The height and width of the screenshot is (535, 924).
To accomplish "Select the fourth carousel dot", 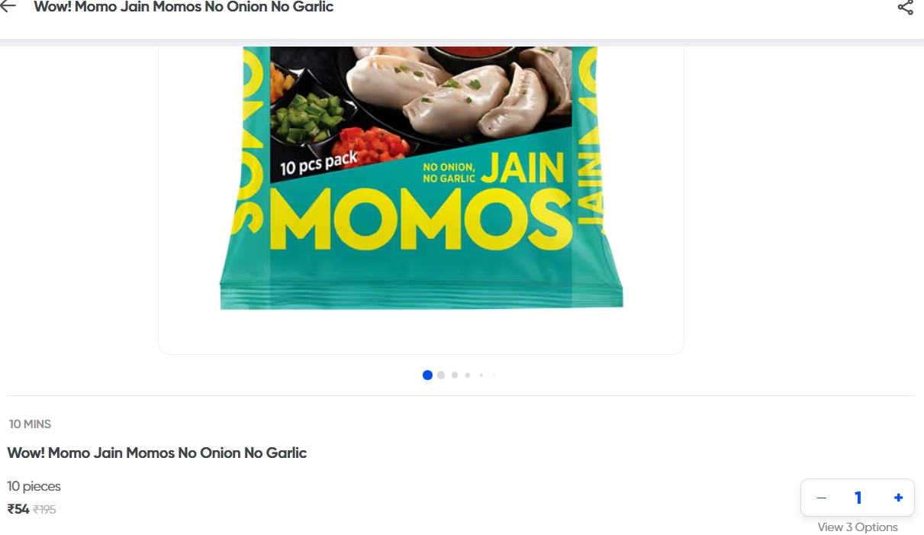I will point(468,375).
